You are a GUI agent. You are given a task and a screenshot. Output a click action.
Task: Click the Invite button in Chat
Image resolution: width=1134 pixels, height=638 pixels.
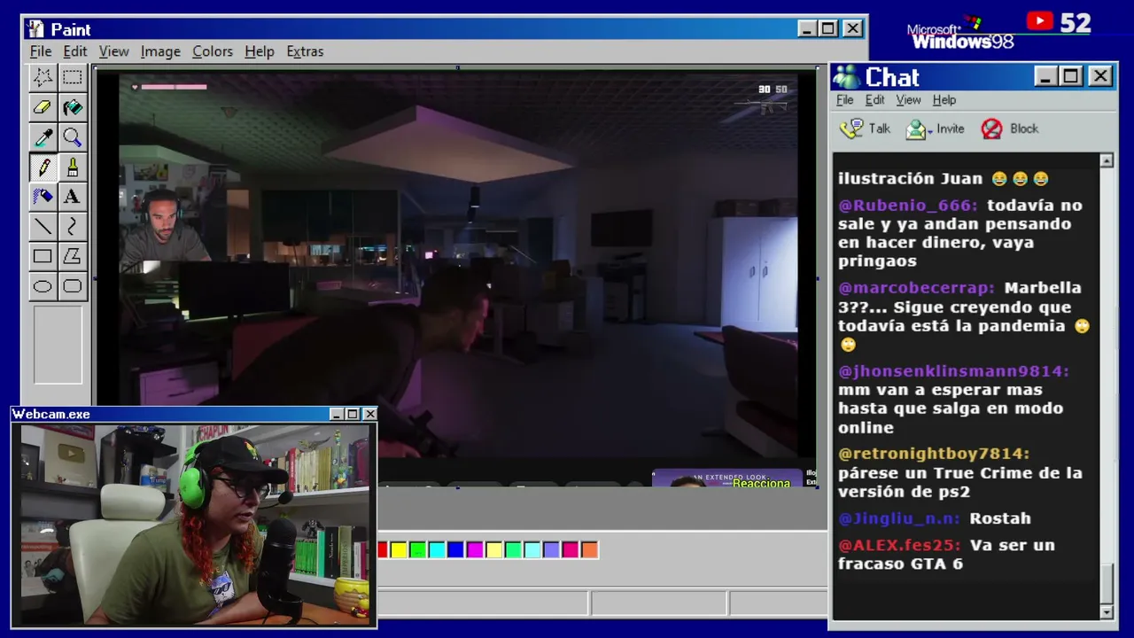pos(935,129)
